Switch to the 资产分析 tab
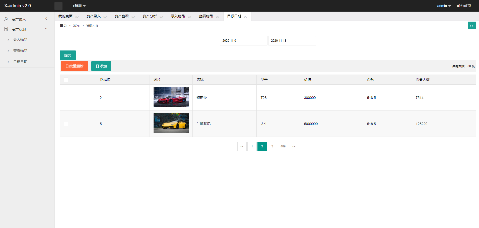479x228 pixels. 150,16
